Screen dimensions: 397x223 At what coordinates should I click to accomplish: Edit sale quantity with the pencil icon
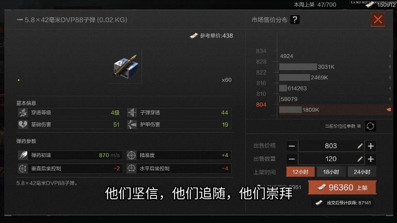point(360,159)
